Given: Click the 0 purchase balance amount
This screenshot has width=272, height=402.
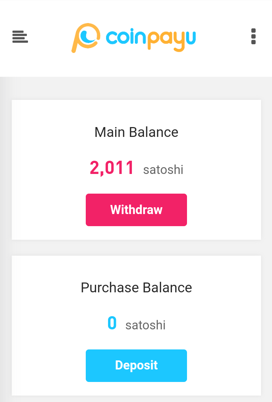Looking at the screenshot, I should [x=112, y=323].
